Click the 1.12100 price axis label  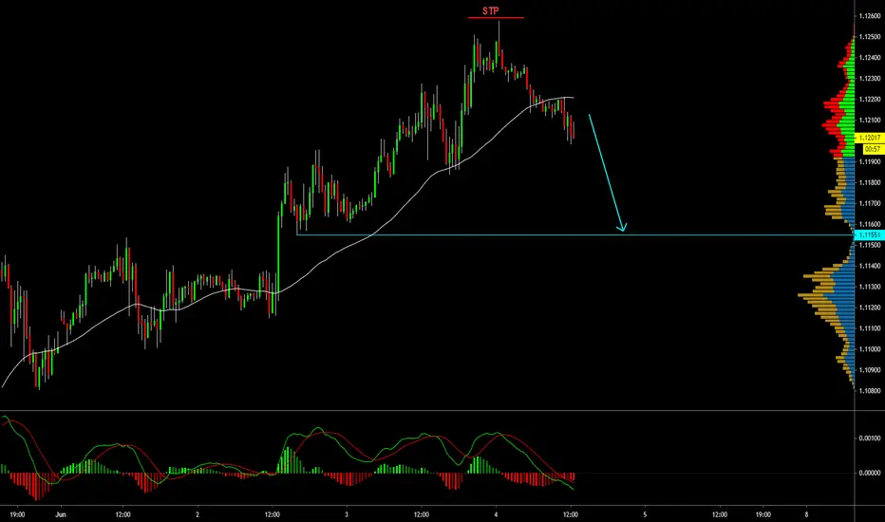(870, 121)
